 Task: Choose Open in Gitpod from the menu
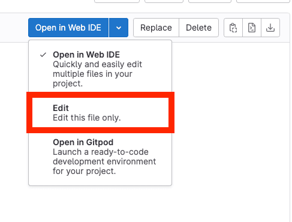[100, 157]
